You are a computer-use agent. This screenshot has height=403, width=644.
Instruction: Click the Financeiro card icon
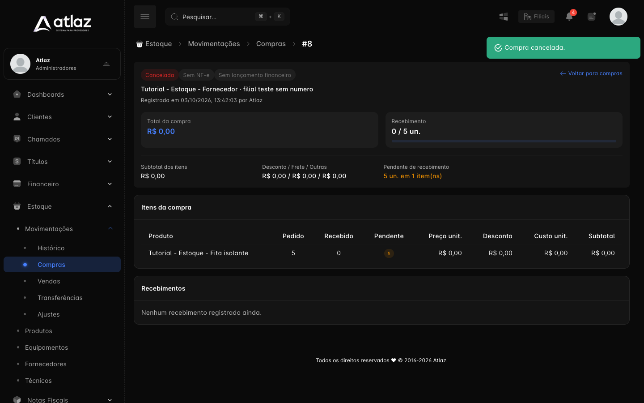tap(17, 184)
